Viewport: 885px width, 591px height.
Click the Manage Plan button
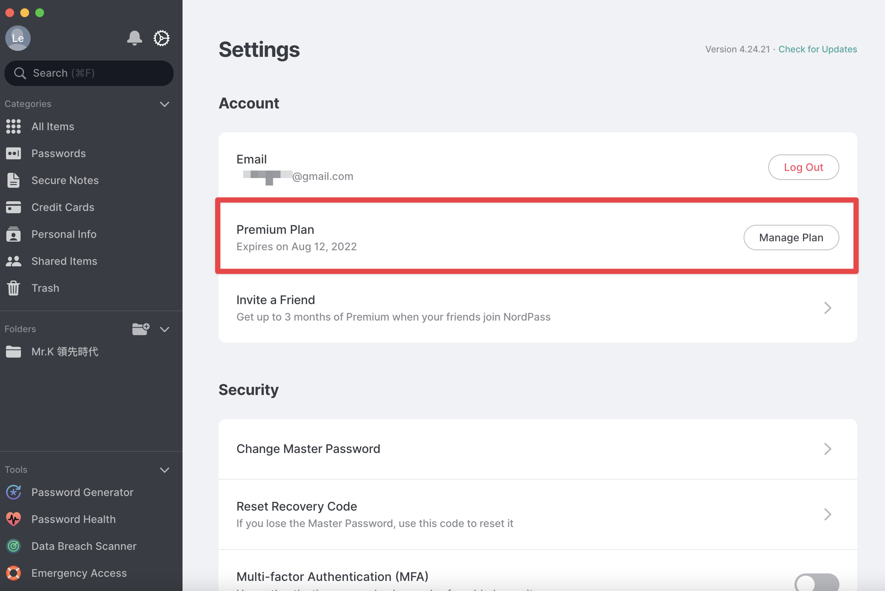point(791,238)
